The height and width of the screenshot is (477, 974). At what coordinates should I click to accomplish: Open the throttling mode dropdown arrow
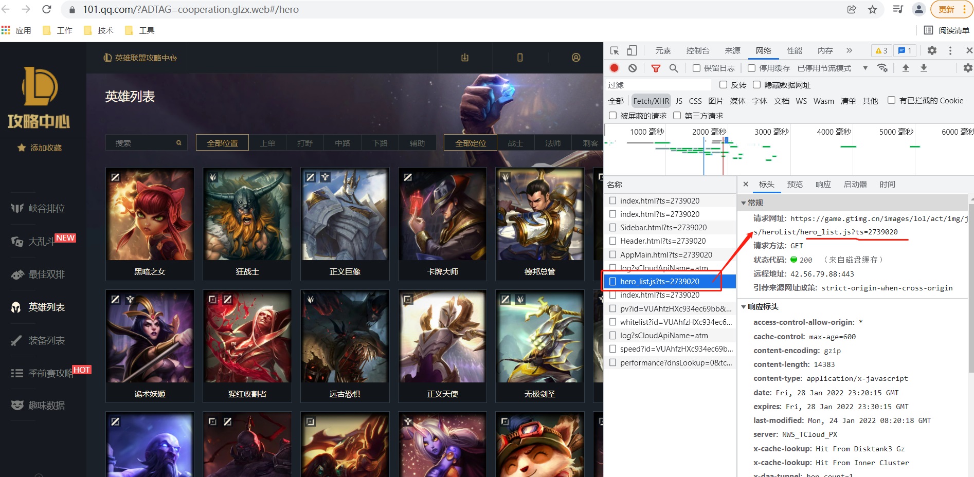(x=865, y=68)
